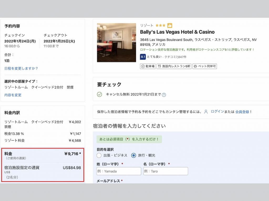Click the parking icon in 駐車場 tag
This screenshot has height=201, width=269.
(x=143, y=66)
